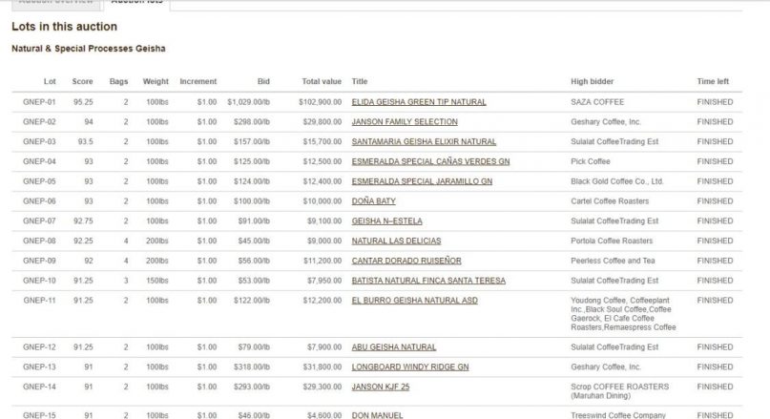
Task: Select lot number GNEP-08
Action: coord(39,241)
